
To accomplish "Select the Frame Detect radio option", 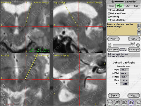I will pos(109,10).
